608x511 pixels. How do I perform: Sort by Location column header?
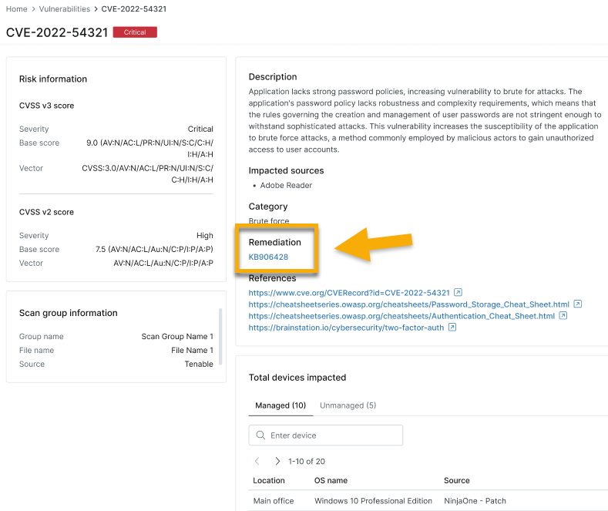pos(269,480)
